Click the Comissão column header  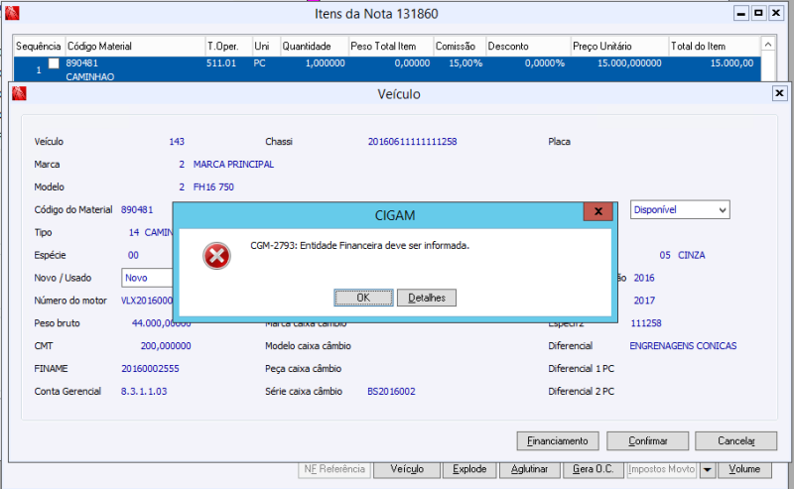coord(460,46)
